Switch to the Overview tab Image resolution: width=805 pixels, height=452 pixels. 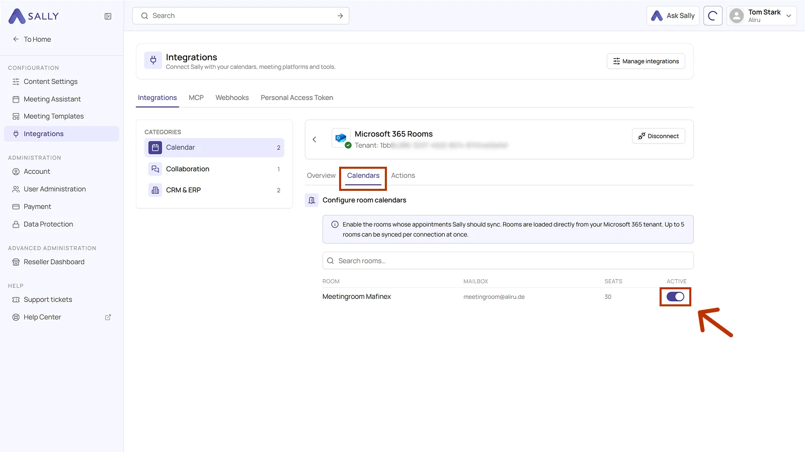click(x=321, y=175)
